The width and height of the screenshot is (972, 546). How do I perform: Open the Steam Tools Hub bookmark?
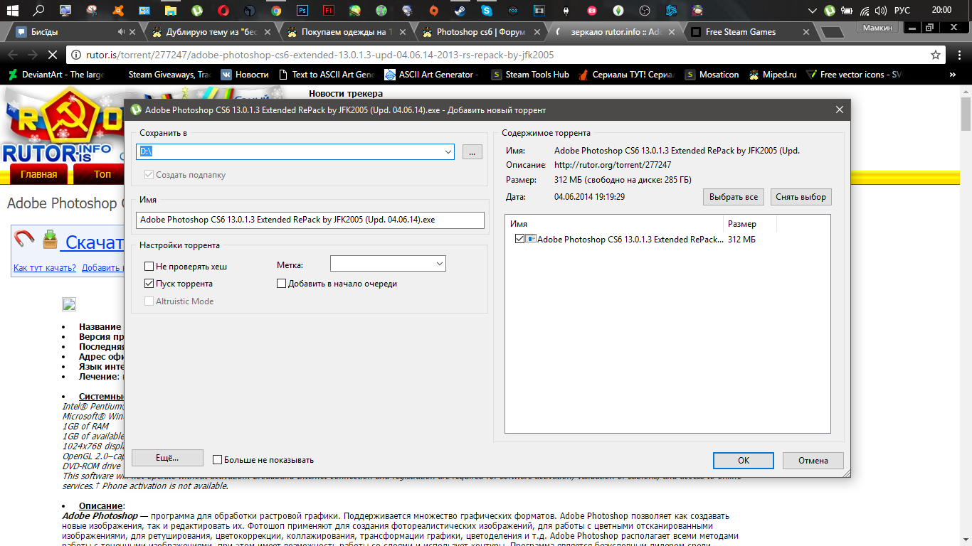click(530, 75)
